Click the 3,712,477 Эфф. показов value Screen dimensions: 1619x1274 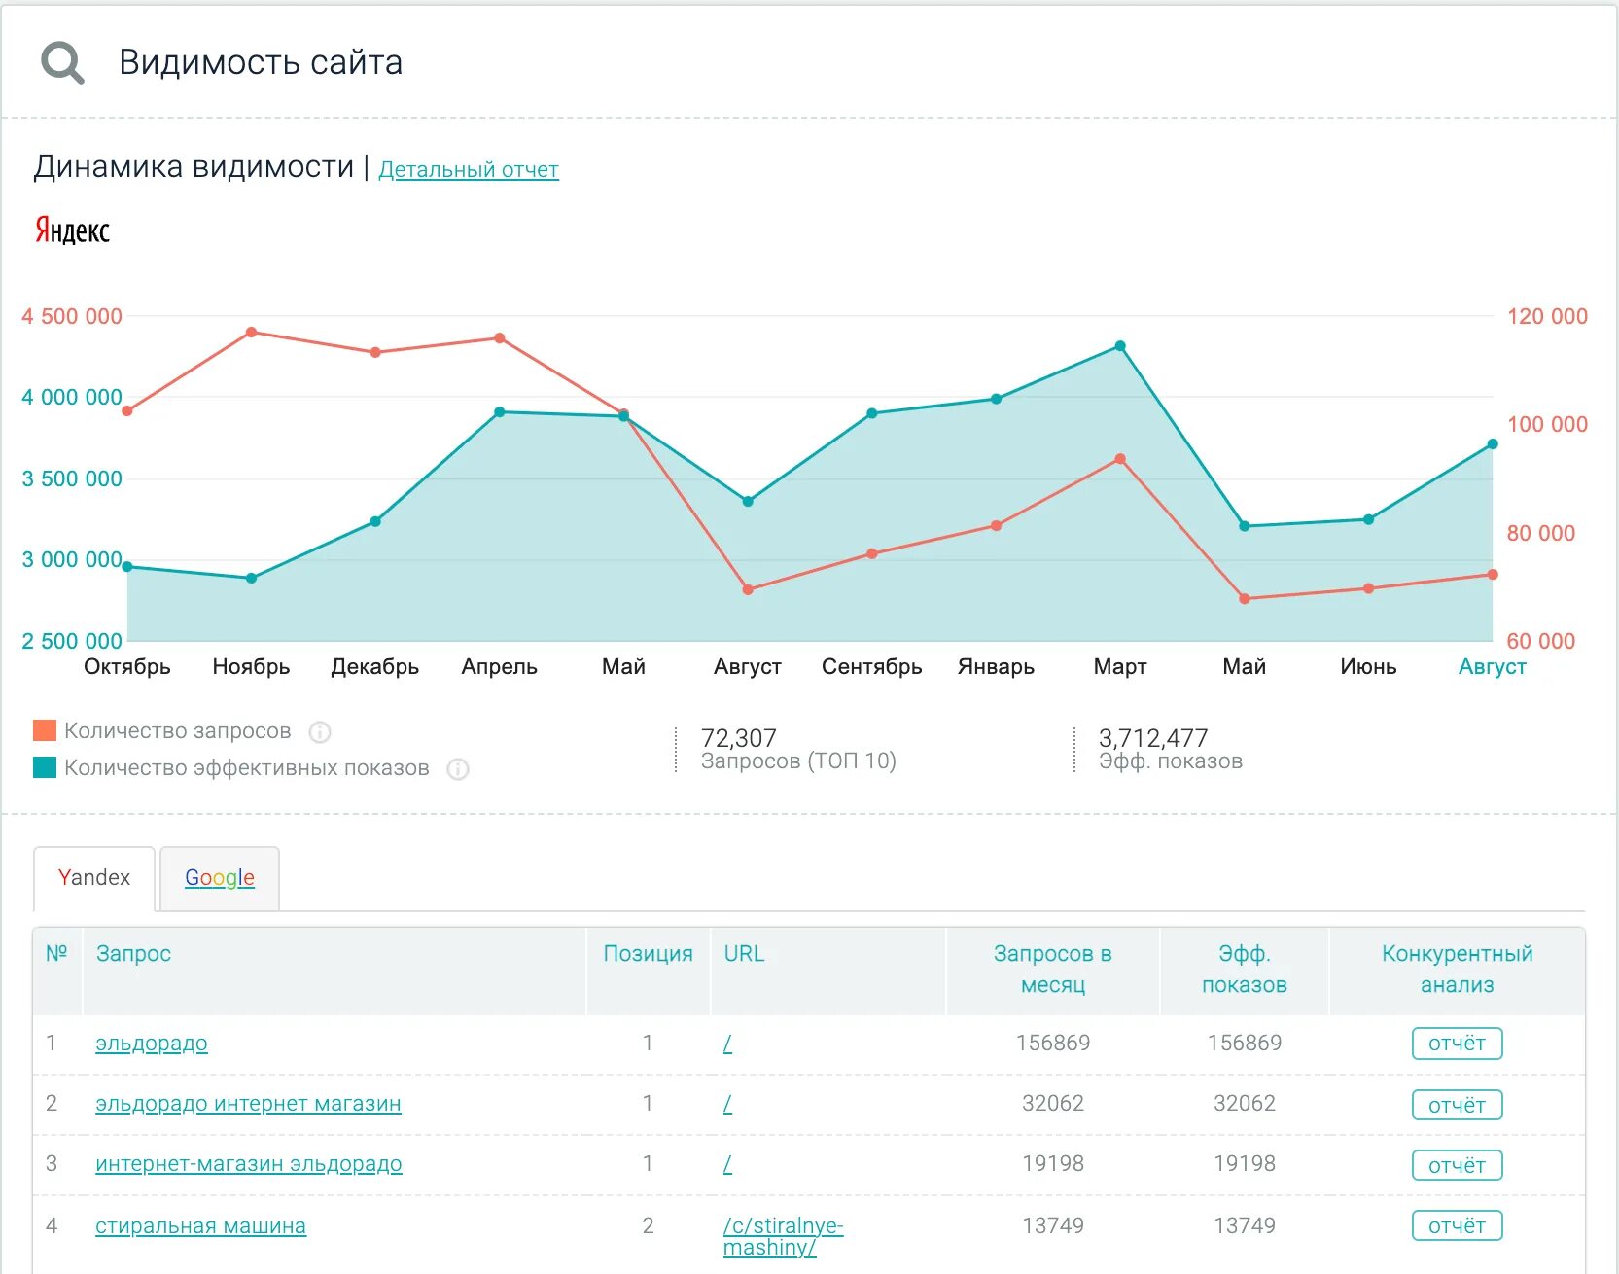(1153, 738)
